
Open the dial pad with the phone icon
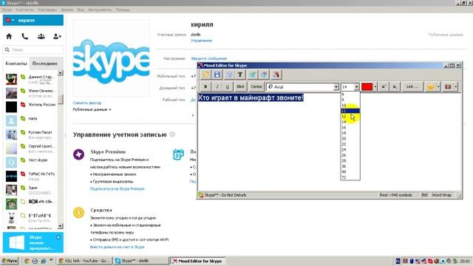point(25,36)
